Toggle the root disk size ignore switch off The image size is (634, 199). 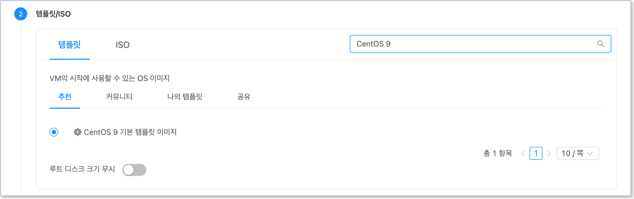[134, 170]
